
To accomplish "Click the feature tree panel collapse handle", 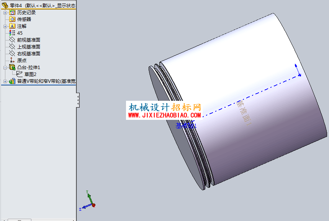I will (78, 100).
